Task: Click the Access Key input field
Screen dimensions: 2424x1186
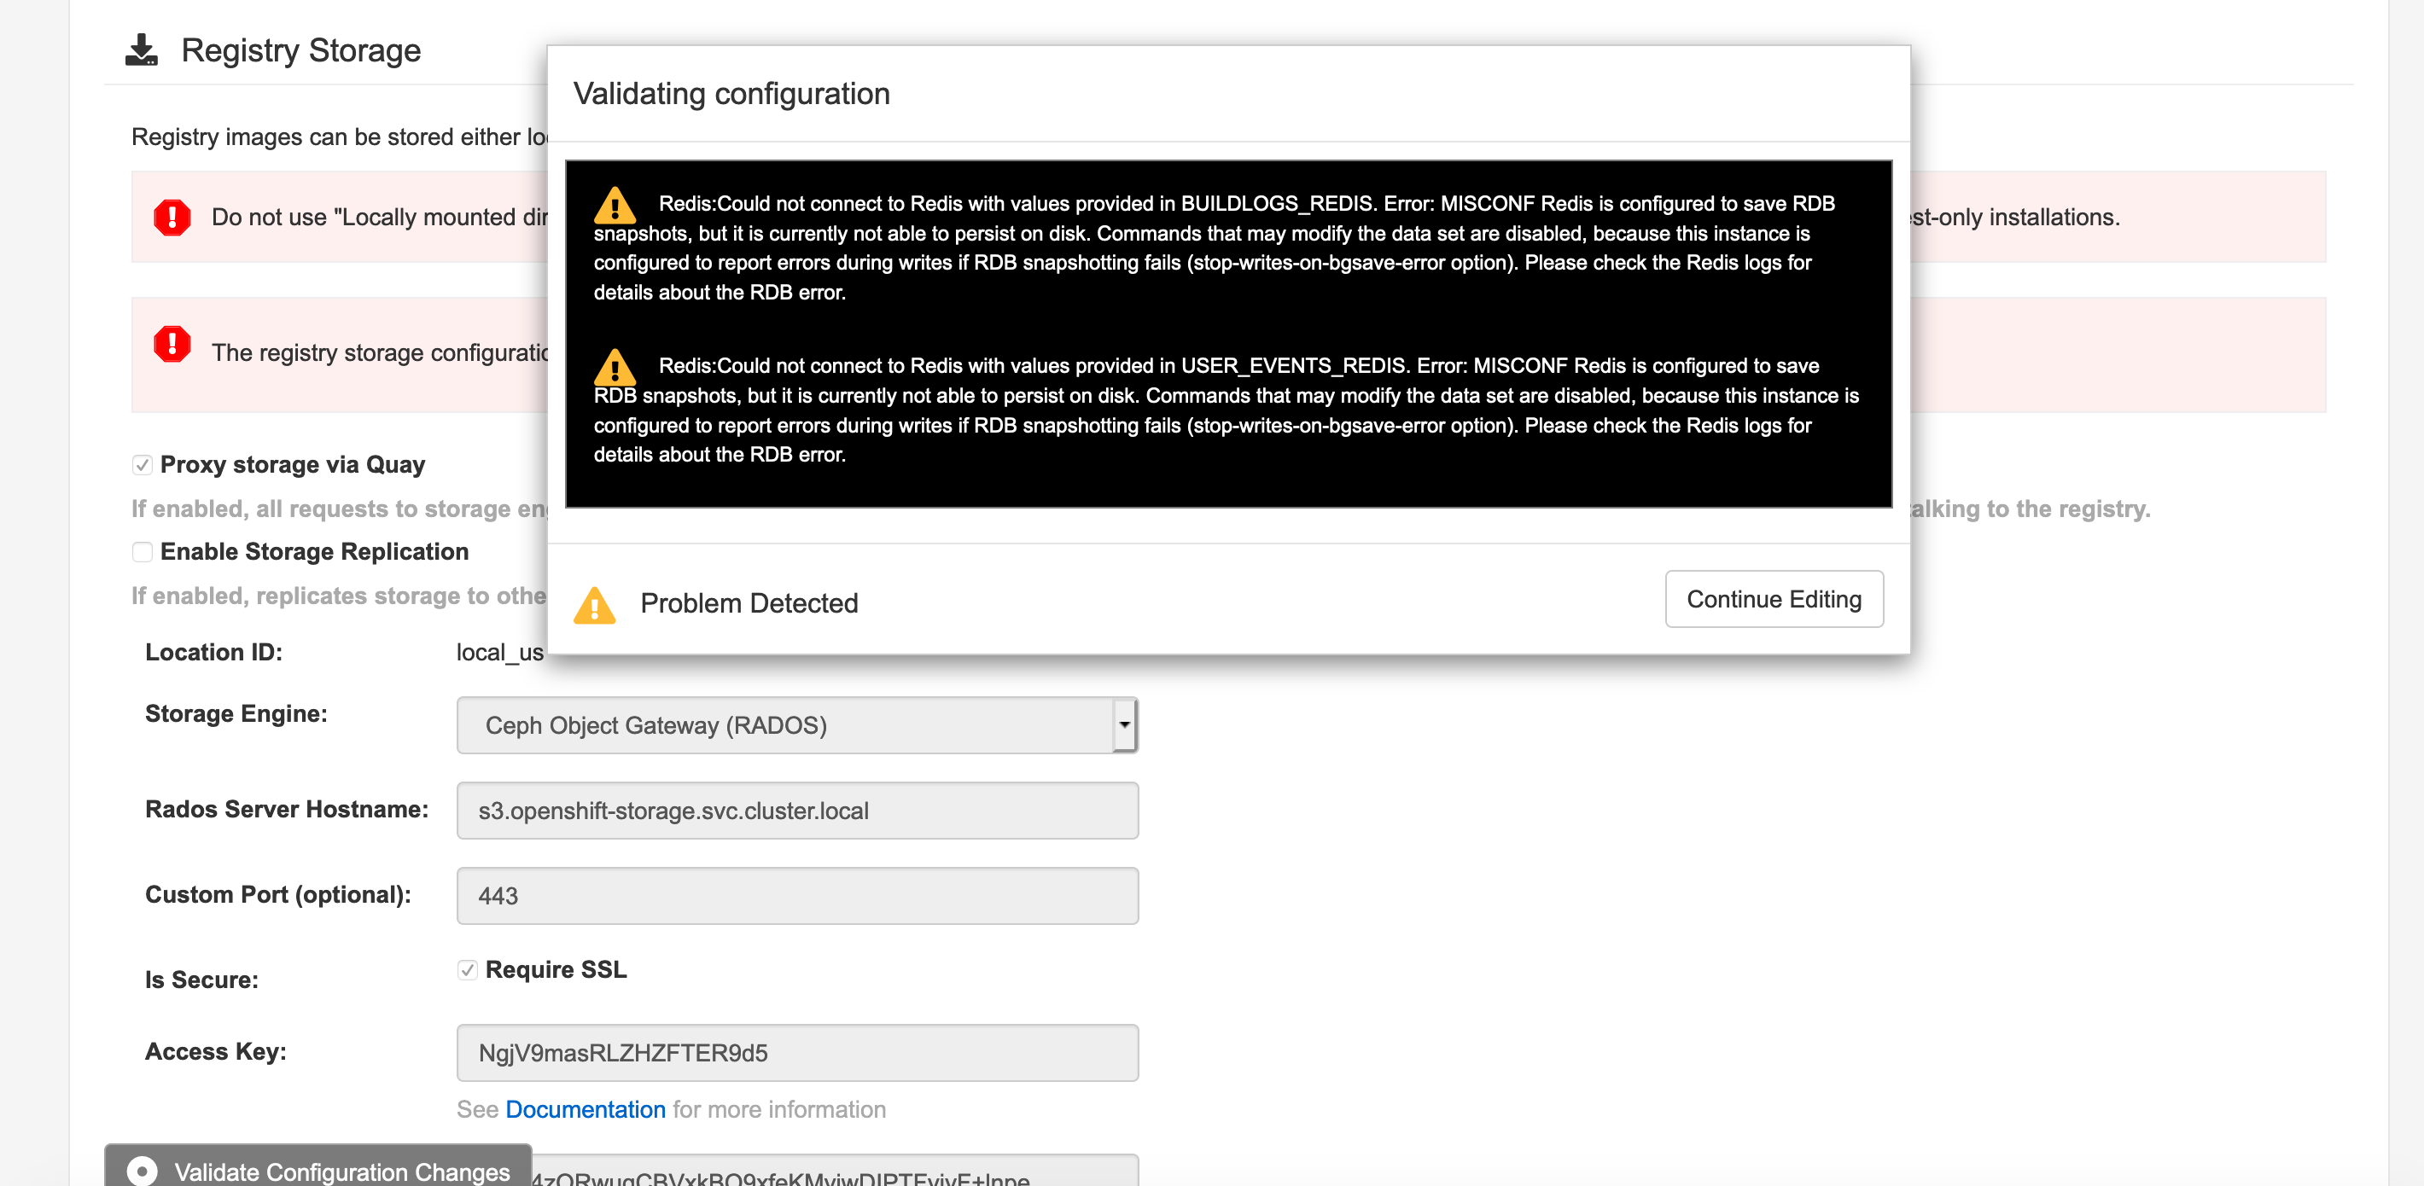Action: click(797, 1052)
